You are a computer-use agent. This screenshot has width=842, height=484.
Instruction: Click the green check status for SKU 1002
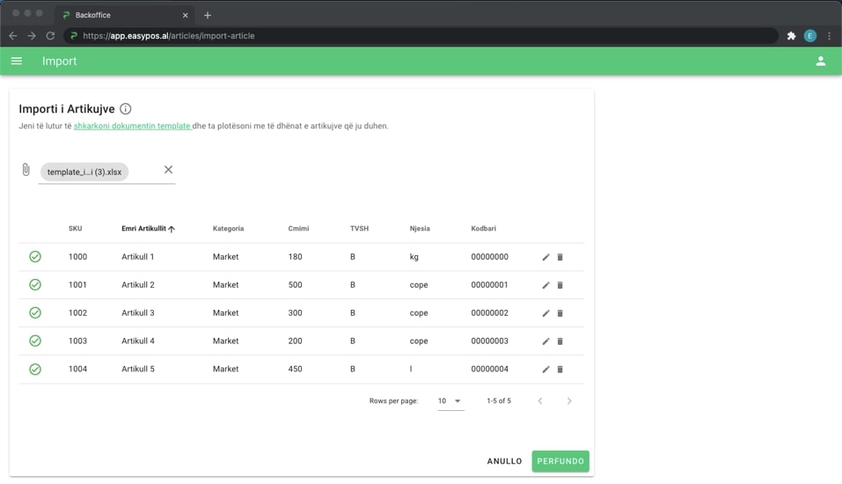[35, 313]
